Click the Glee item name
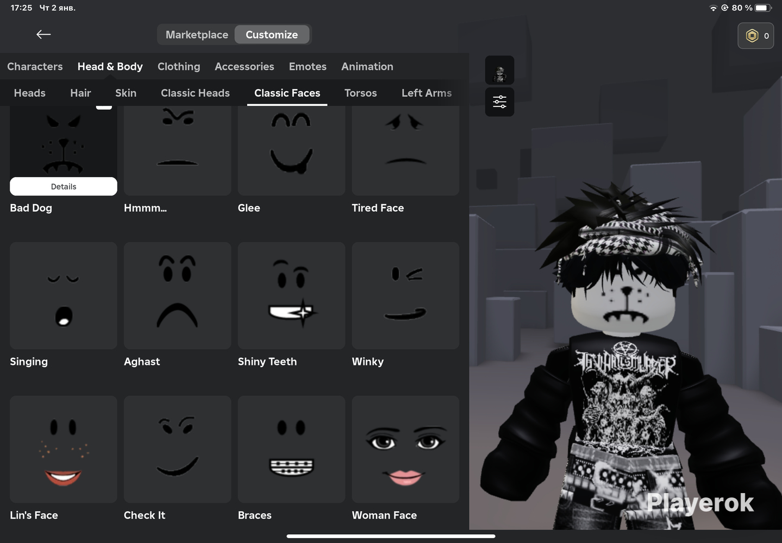 (x=249, y=208)
